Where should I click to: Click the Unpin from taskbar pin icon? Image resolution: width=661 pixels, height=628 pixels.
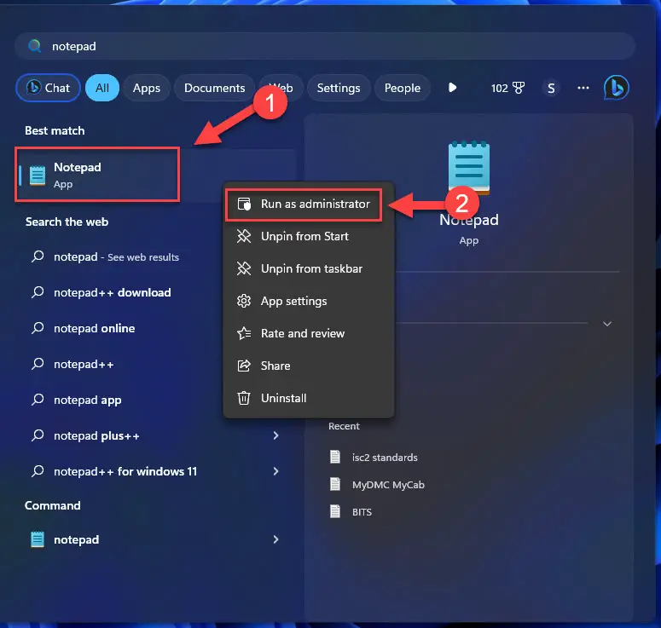tap(244, 268)
